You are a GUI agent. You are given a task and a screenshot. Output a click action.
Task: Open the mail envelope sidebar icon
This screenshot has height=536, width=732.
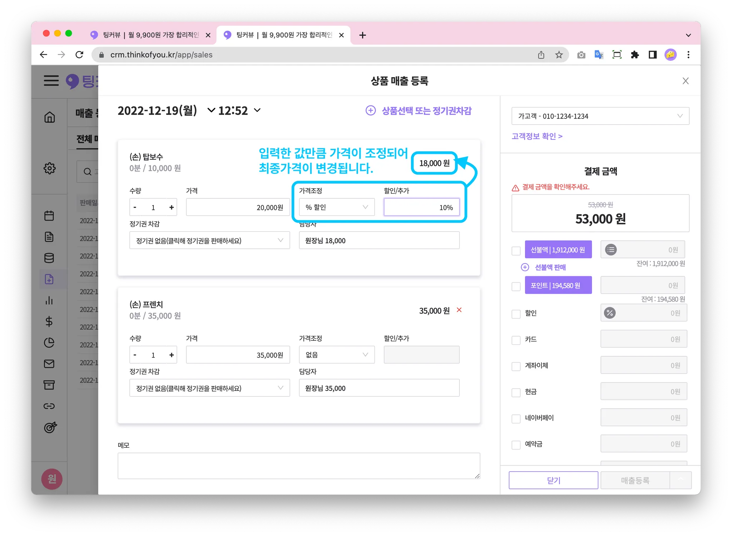(49, 364)
